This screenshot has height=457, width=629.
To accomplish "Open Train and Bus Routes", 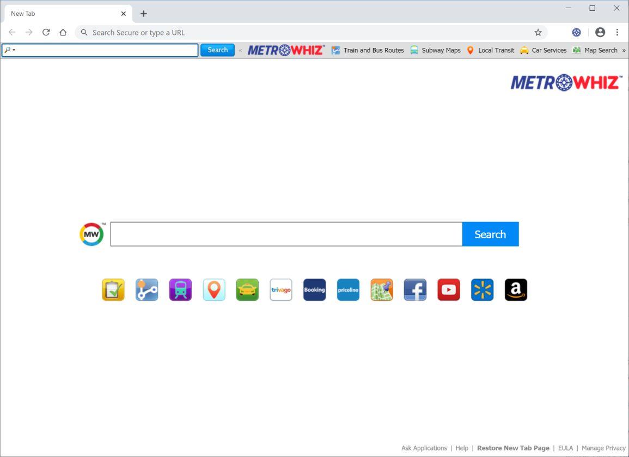I will pyautogui.click(x=368, y=50).
